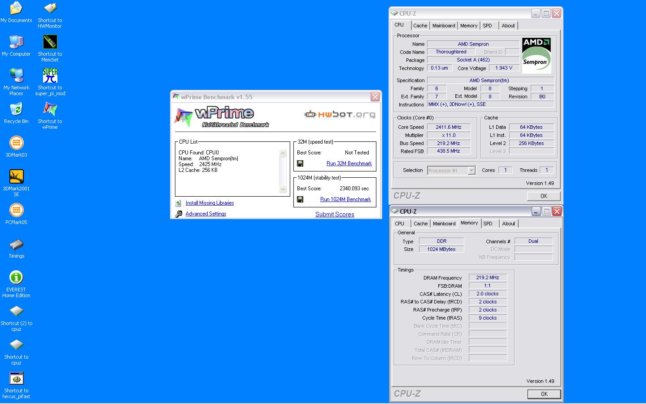This screenshot has width=646, height=404.
Task: Click OK in the bottom CPU-Z Memory window
Action: tap(544, 394)
